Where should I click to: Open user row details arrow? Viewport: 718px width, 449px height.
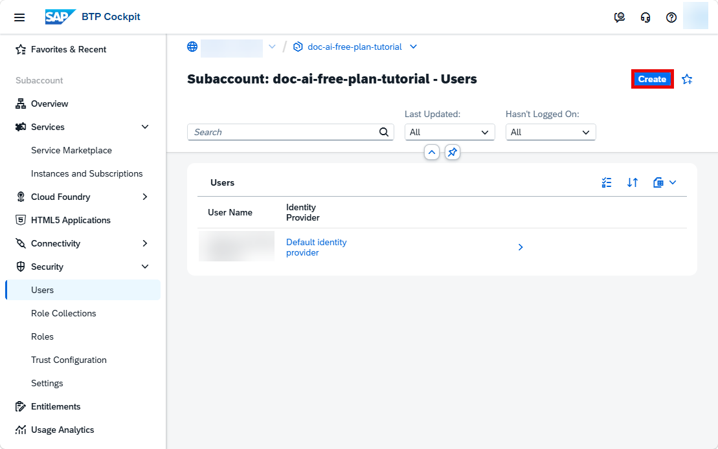(520, 247)
